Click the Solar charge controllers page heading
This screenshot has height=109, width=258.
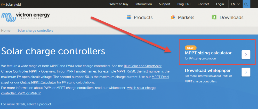pyautogui.click(x=53, y=51)
